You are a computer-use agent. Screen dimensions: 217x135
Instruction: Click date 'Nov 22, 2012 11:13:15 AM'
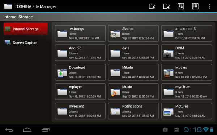85,58
